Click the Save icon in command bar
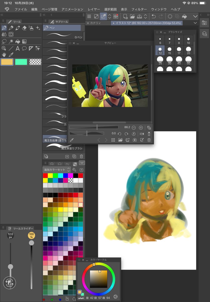210x302 pixels. tap(139, 16)
